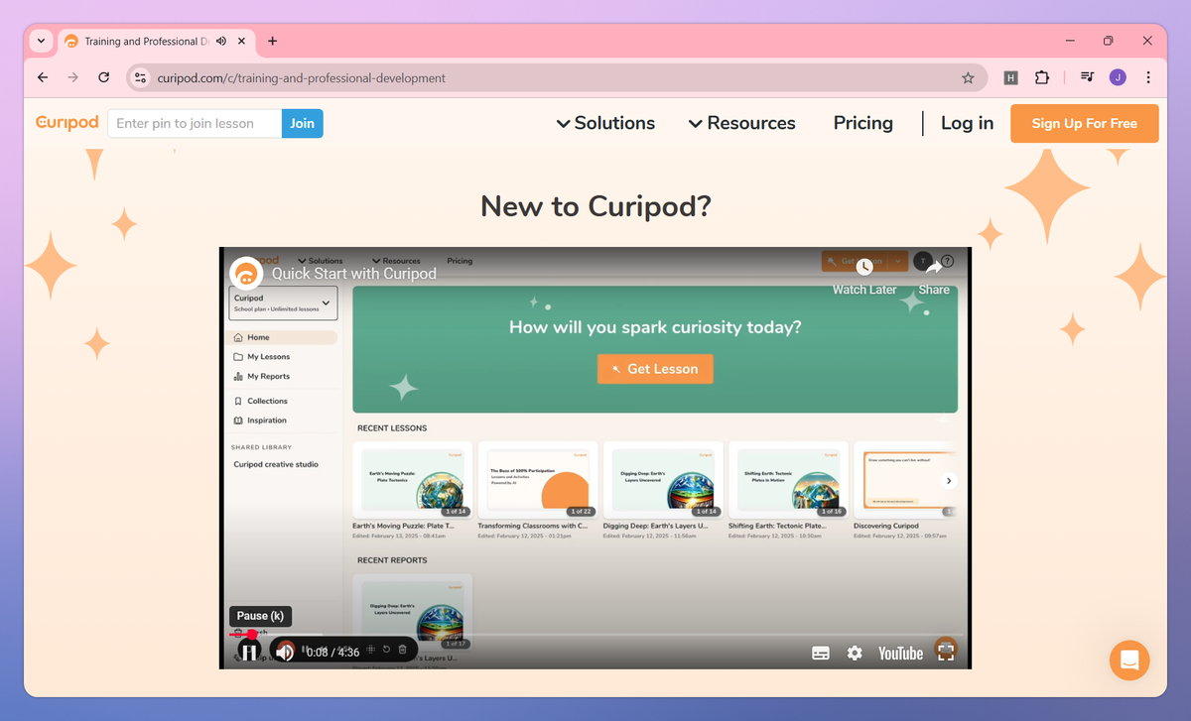Screen dimensions: 1191x721
Task: Click the blue Join button
Action: point(303,123)
